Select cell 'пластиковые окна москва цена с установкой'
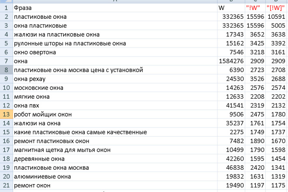This screenshot has width=288, height=192. pos(115,70)
